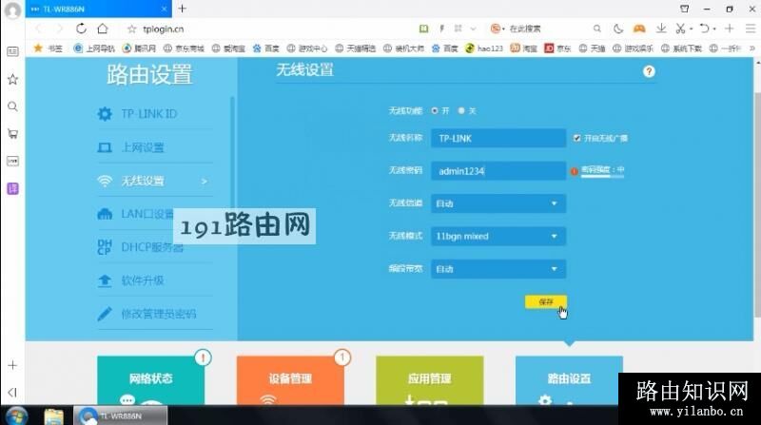This screenshot has width=761, height=425.
Task: Reload the page with the refresh icon
Action: pyautogui.click(x=81, y=29)
